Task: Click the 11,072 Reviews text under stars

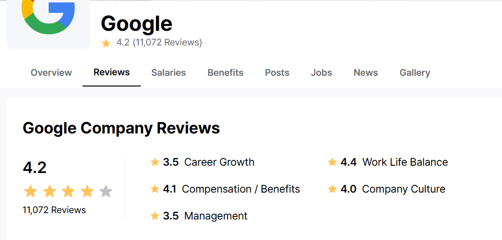Action: point(54,210)
